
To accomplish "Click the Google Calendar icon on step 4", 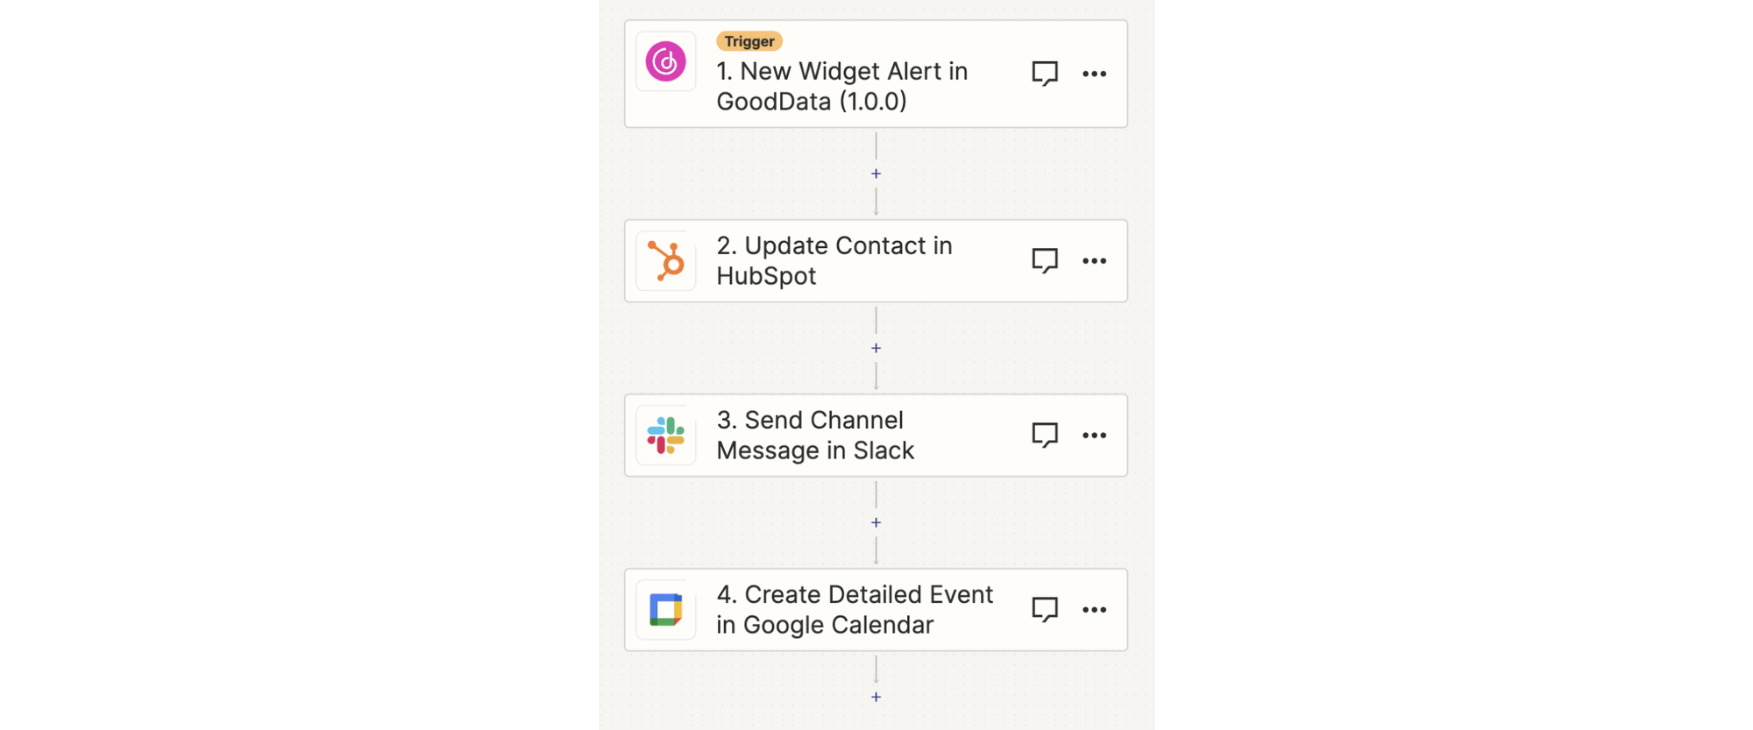I will (x=668, y=610).
